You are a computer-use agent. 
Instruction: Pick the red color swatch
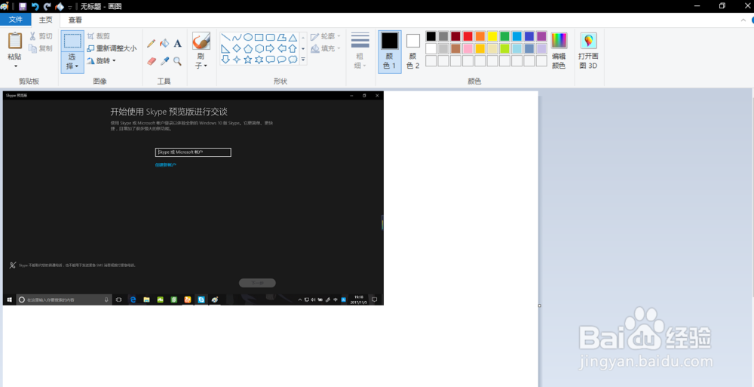pos(468,36)
